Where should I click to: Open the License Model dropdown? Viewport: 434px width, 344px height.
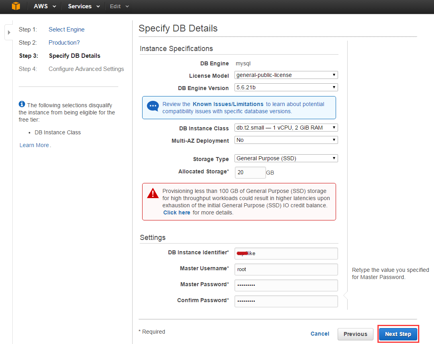[286, 75]
